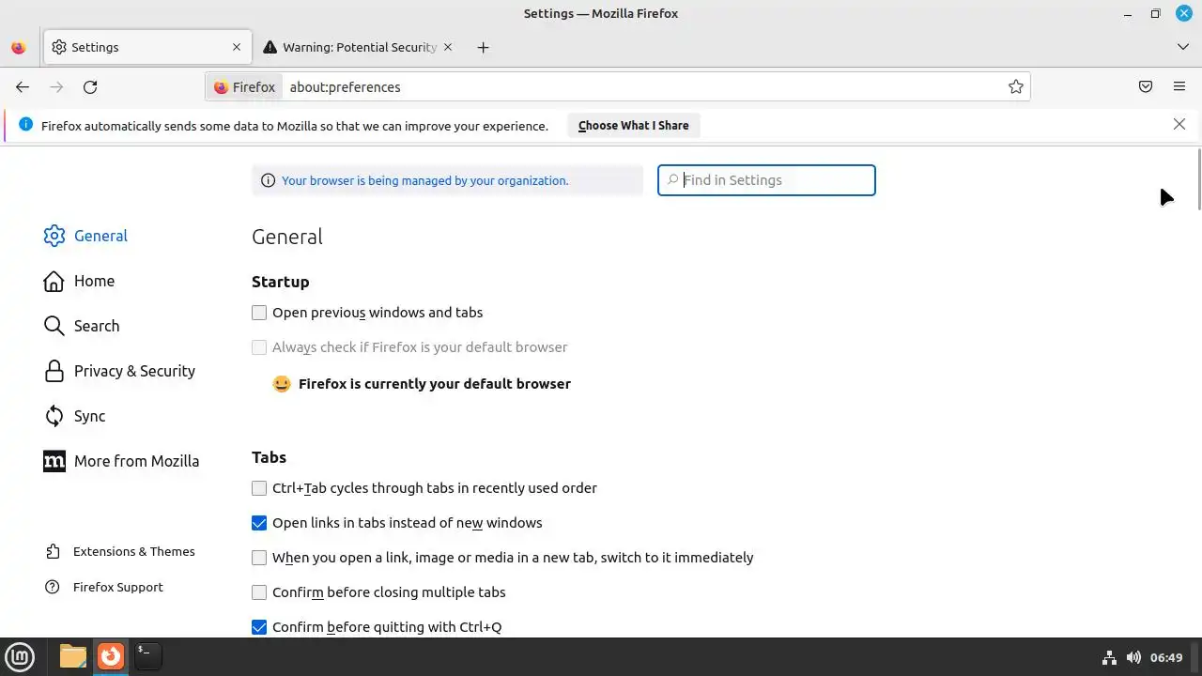Image resolution: width=1202 pixels, height=676 pixels.
Task: Click the pinned Firefox tab icon
Action: pos(19,47)
